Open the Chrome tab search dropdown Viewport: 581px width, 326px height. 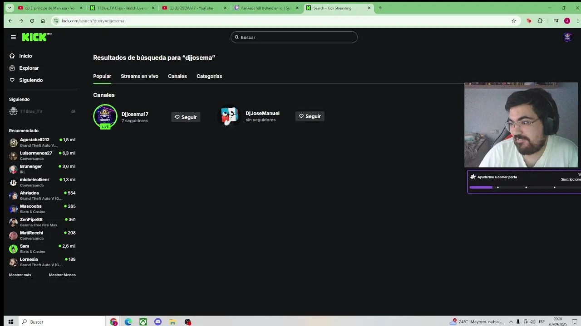coord(10,8)
